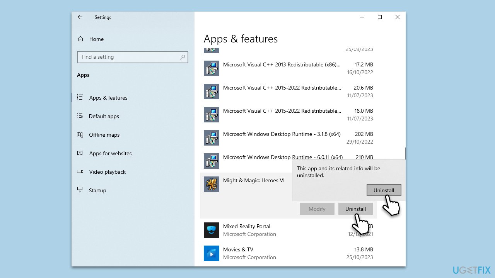Click the Visual C++ 2013 Redistributable icon

(x=212, y=68)
